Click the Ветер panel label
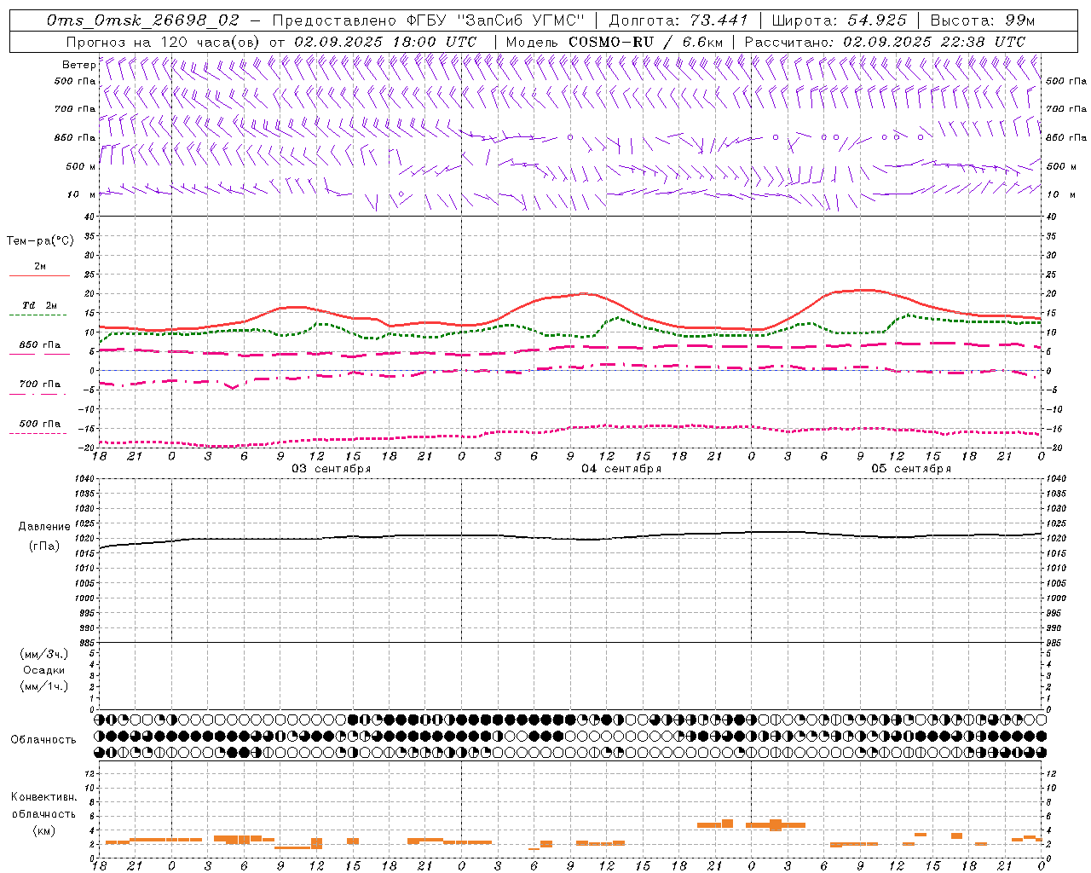Image resolution: width=1091 pixels, height=873 pixels. (x=78, y=65)
